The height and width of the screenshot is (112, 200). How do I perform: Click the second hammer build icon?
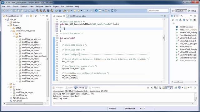tap(41, 11)
